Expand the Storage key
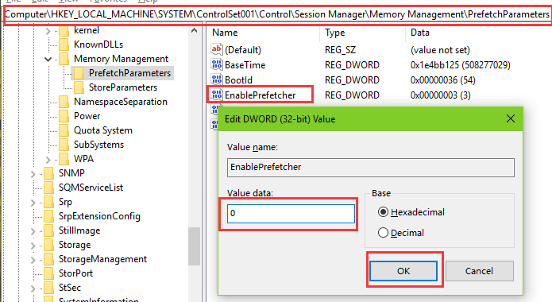 (x=33, y=246)
